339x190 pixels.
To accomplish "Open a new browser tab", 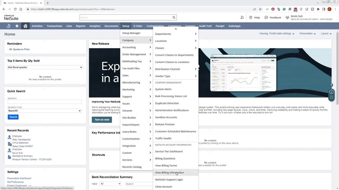I will (48, 3).
